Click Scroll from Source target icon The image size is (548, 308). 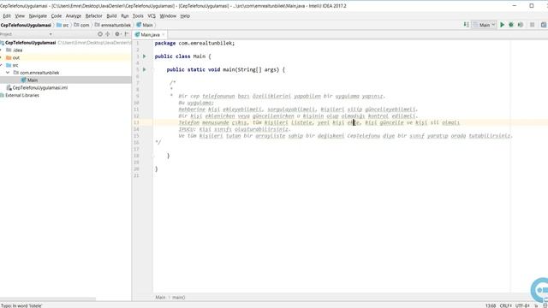tap(100, 34)
